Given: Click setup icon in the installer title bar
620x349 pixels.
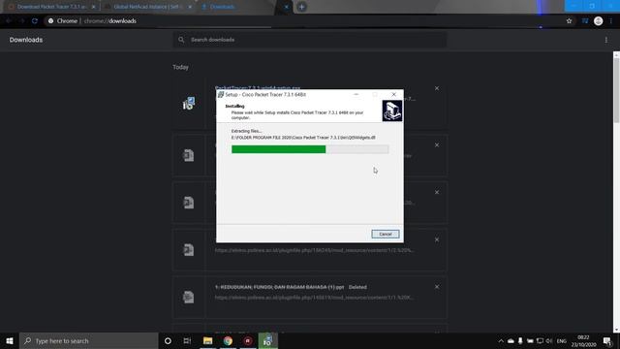Looking at the screenshot, I should pyautogui.click(x=221, y=95).
